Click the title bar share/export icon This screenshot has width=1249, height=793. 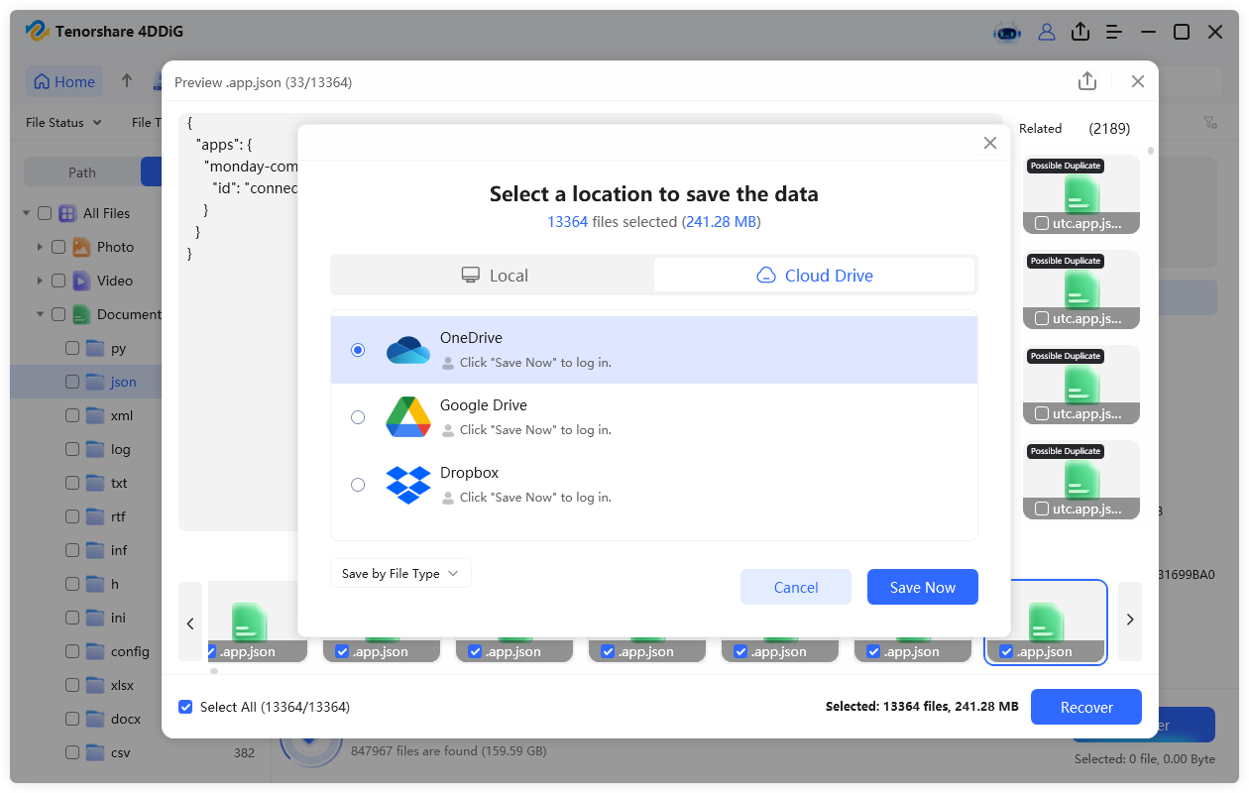click(x=1080, y=32)
